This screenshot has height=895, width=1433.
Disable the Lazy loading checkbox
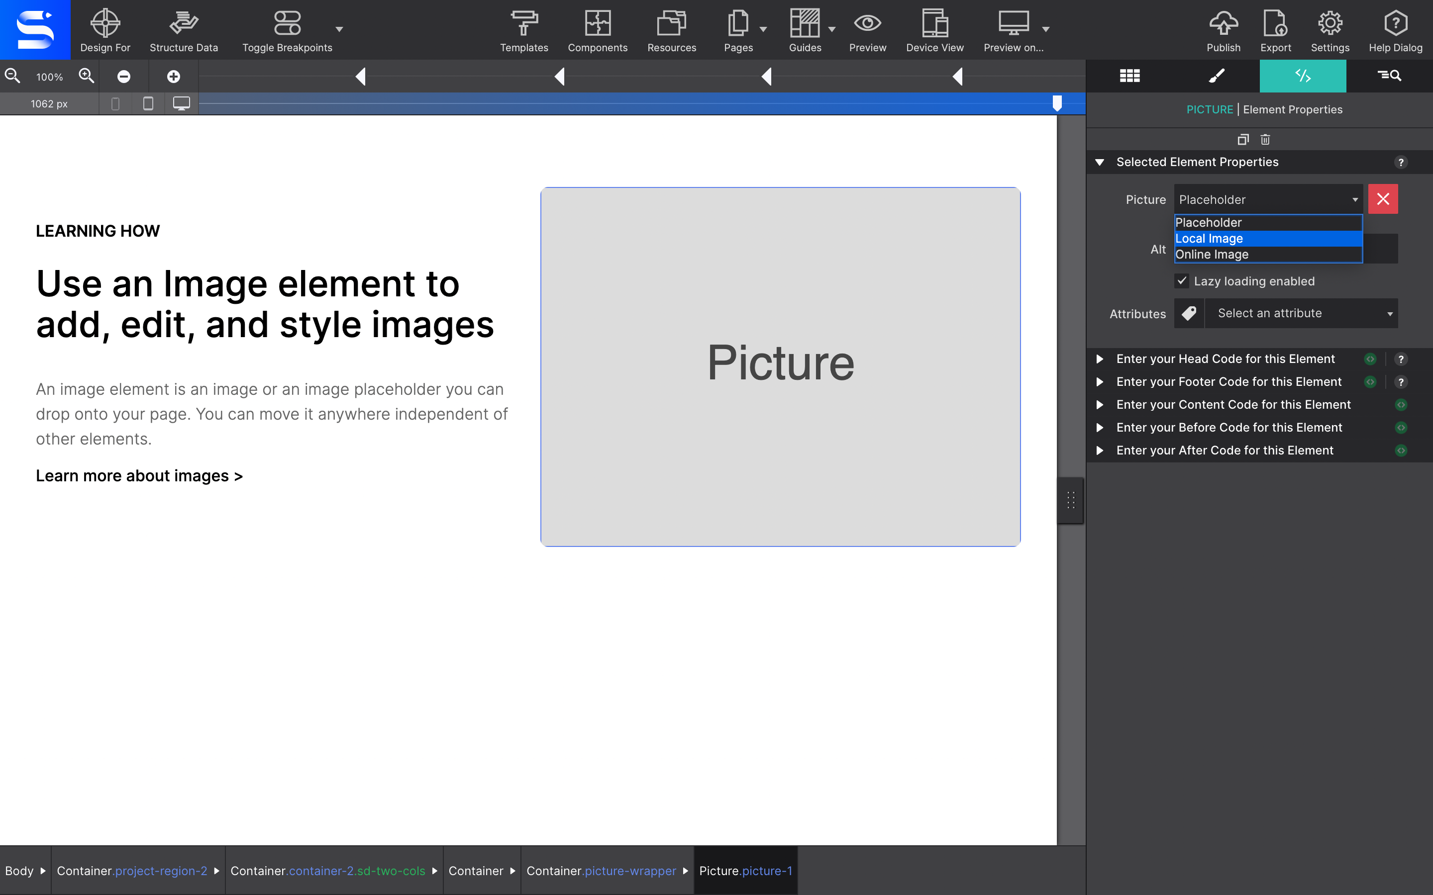[1182, 281]
